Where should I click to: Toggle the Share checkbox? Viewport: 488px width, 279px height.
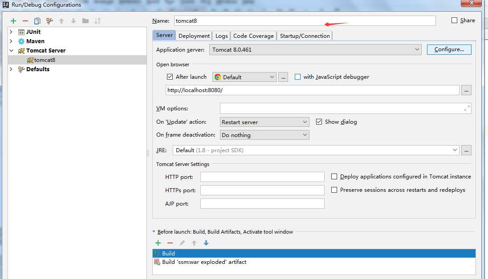click(x=455, y=20)
